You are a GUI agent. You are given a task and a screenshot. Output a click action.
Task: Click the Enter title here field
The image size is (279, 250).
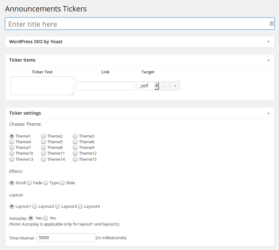[x=136, y=24]
